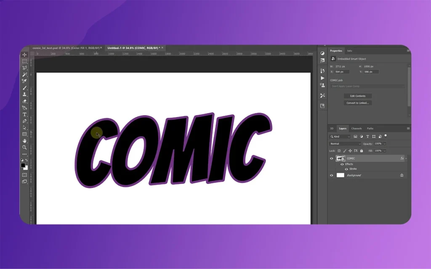Image resolution: width=431 pixels, height=269 pixels.
Task: Toggle lock transparent pixels
Action: click(339, 151)
